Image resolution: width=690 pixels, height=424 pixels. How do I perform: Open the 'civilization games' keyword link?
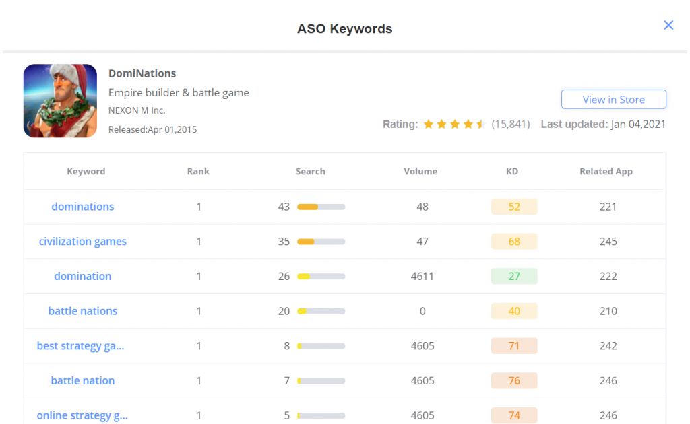[x=83, y=242]
